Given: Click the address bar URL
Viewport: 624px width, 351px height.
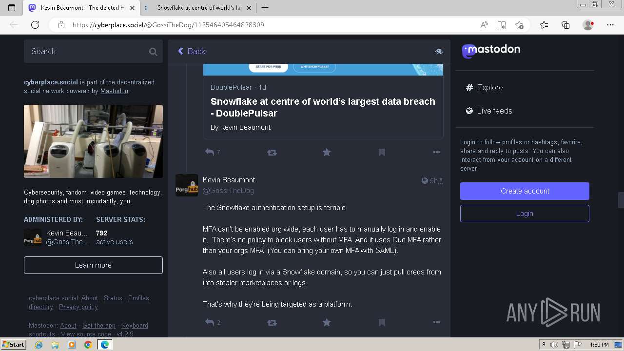Looking at the screenshot, I should (168, 25).
